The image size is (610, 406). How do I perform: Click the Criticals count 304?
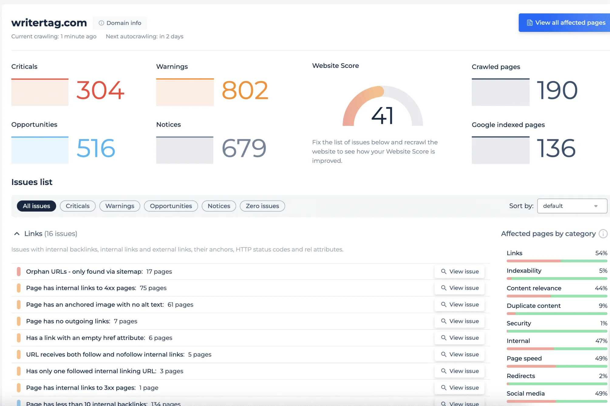coord(100,90)
